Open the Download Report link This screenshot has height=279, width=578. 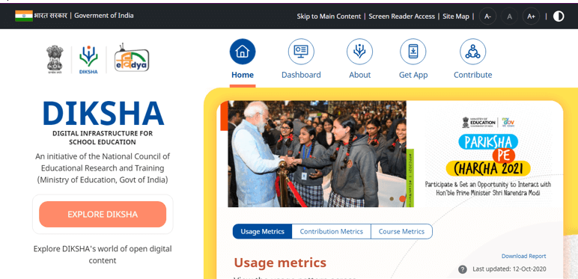click(524, 256)
